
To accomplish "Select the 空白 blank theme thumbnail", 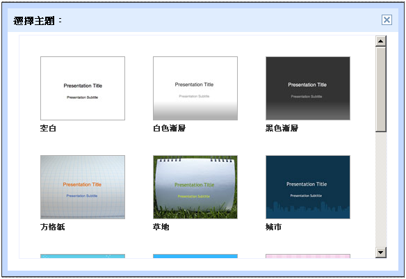I will pos(83,88).
